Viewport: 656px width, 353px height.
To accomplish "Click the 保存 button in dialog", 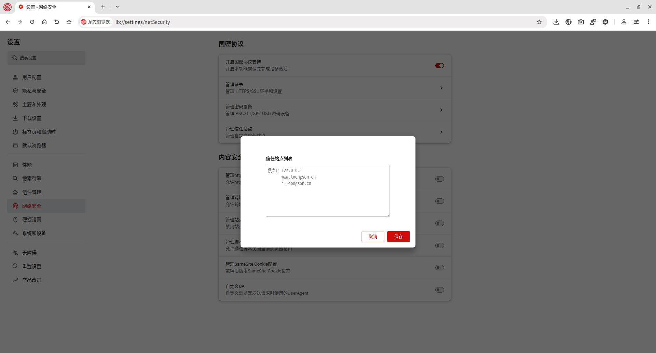I will pyautogui.click(x=398, y=237).
